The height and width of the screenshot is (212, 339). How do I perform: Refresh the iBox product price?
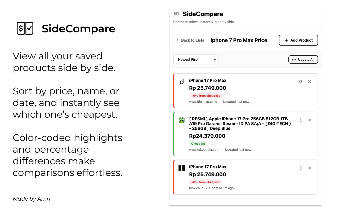[x=300, y=168]
